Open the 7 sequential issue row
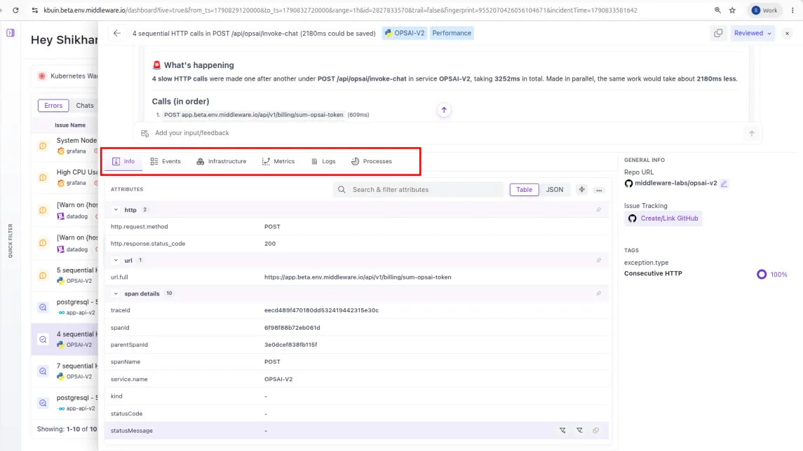Screen dimensions: 803x451 tap(65, 370)
